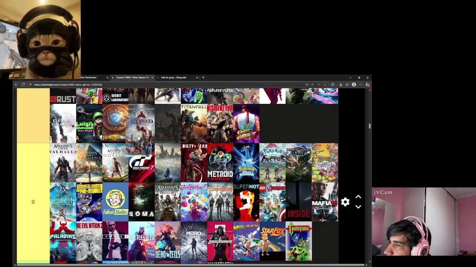Select the Hogwarts Legacy cover
Screen dimensions: 476x267
point(168,163)
